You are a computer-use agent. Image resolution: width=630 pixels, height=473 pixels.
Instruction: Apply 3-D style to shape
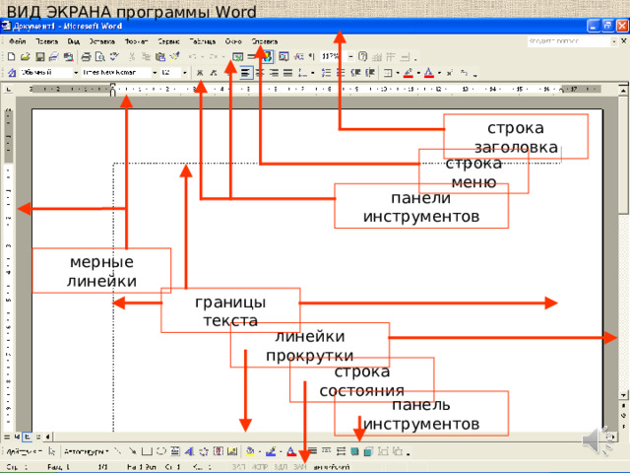pos(368,451)
